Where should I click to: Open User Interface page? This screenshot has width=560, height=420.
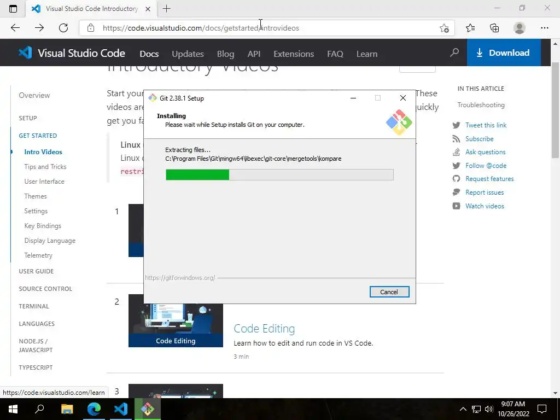[x=44, y=182]
